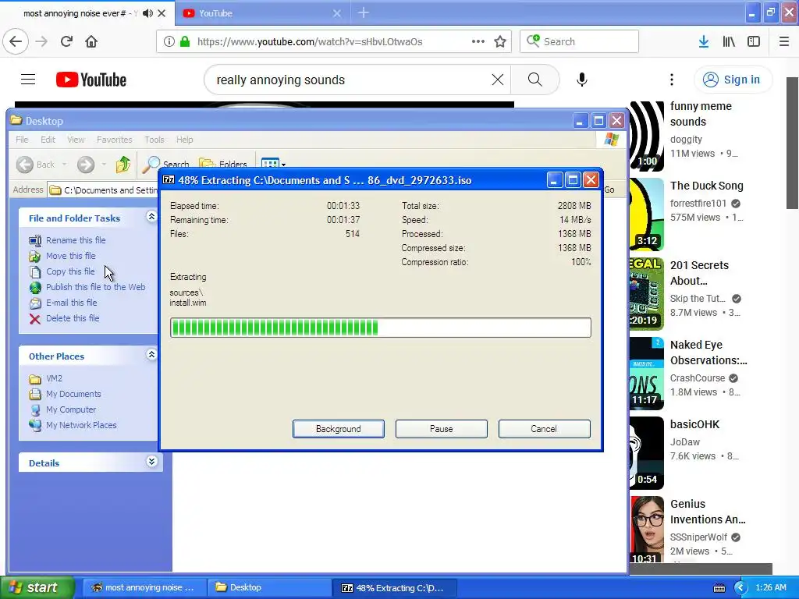Open Explorer Help menu

(x=184, y=140)
